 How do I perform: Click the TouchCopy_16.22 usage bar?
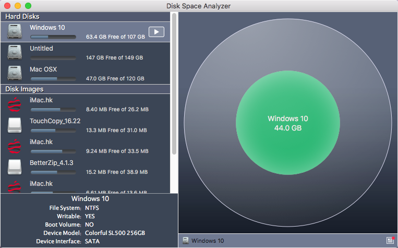(x=53, y=131)
